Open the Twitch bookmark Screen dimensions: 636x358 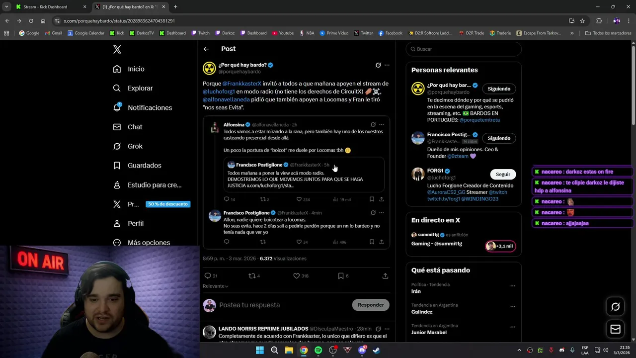tap(200, 33)
